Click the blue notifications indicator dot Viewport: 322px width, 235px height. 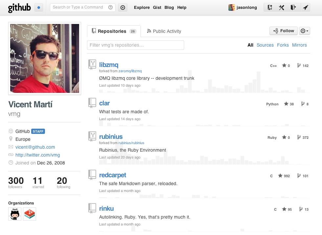(39, 8)
